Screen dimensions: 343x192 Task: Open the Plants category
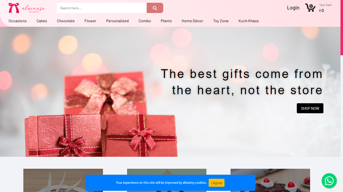coord(166,21)
